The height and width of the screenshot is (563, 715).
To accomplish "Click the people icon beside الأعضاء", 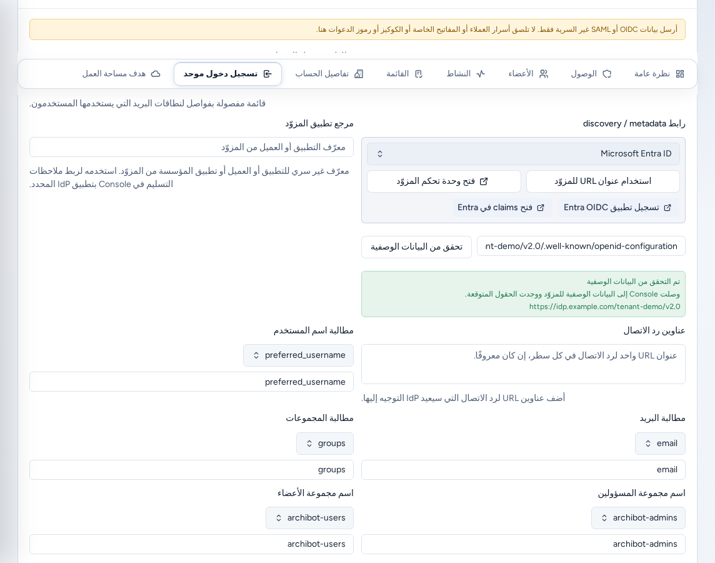I will [544, 74].
